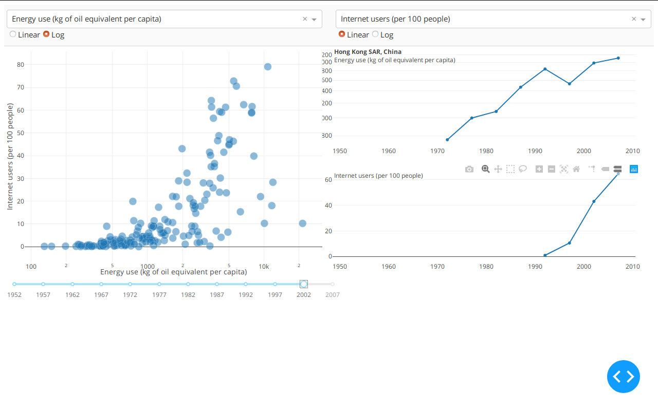Select Linear scale for Energy use axis

pyautogui.click(x=13, y=34)
